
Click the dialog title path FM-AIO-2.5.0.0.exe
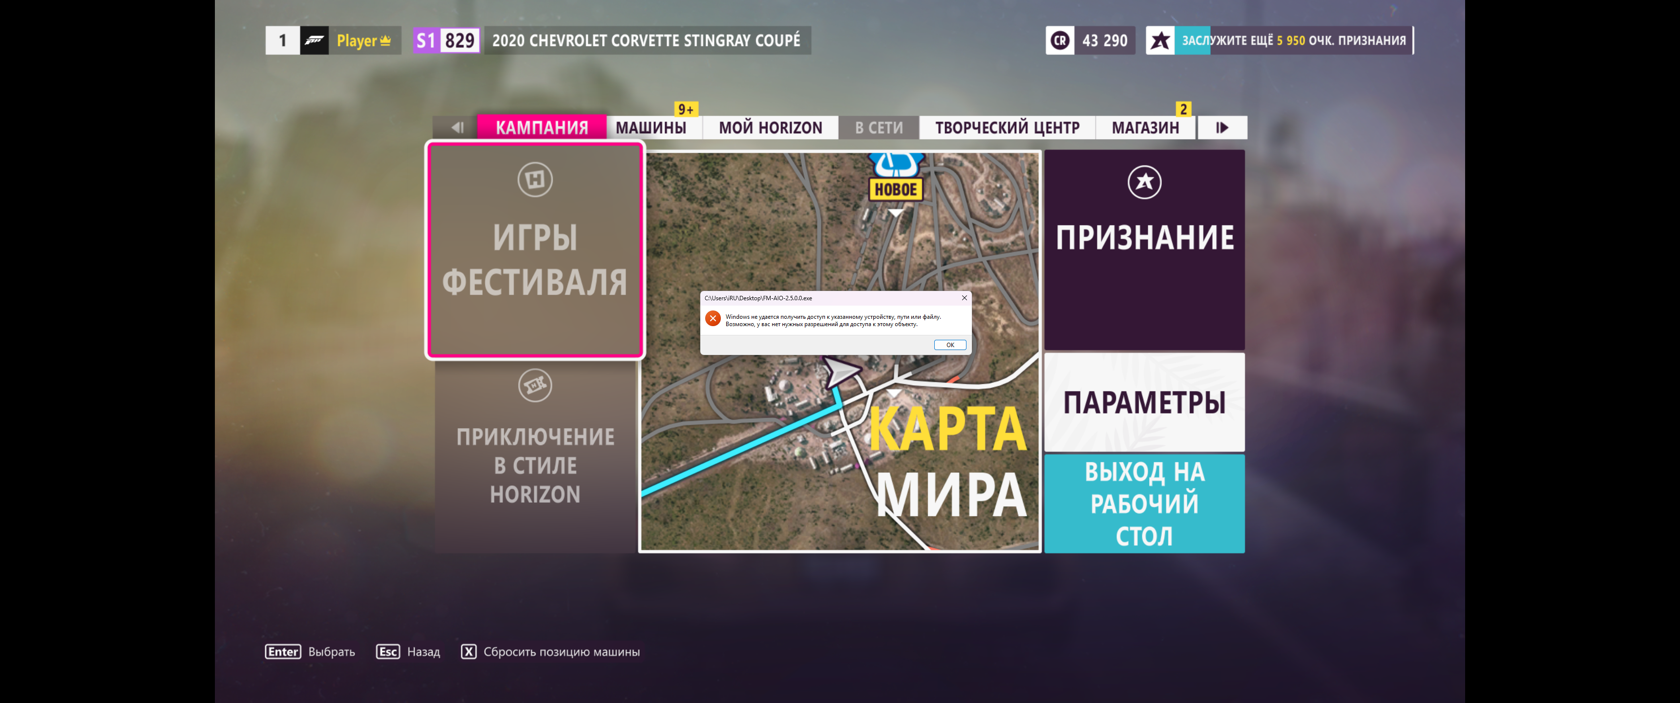coord(758,298)
